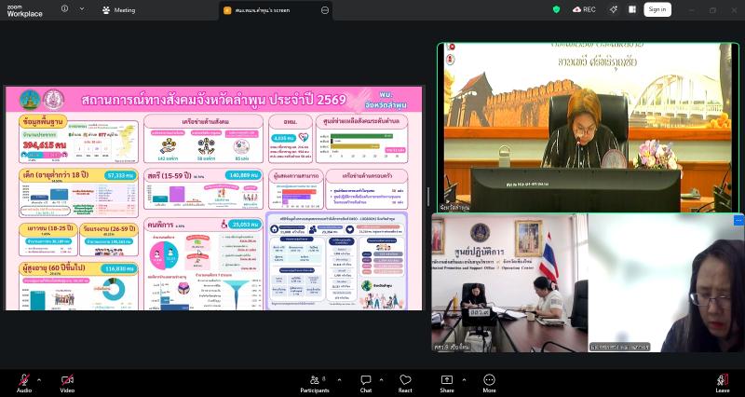The width and height of the screenshot is (745, 397).
Task: Open the AI Companion sparkle icon
Action: tap(614, 9)
